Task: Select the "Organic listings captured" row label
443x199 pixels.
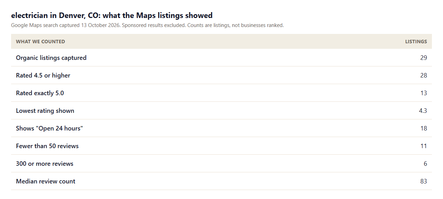Action: 51,58
